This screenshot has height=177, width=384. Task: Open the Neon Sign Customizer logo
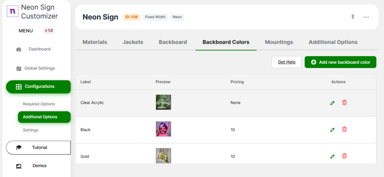[13, 11]
